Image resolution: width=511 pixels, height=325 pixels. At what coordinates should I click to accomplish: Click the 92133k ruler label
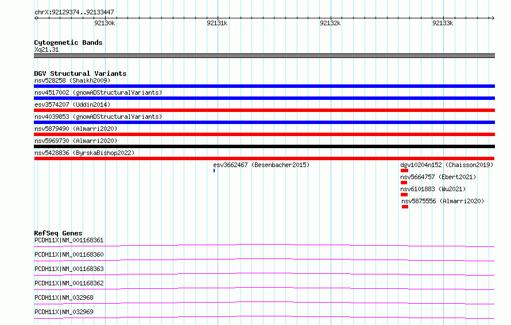pos(443,23)
